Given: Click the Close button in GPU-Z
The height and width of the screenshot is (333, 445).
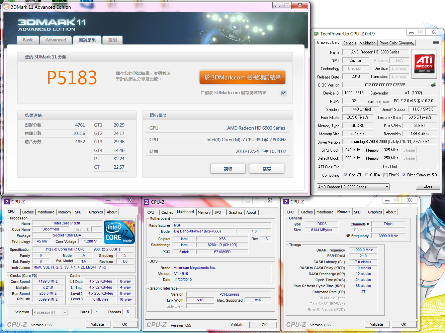Looking at the screenshot, I should point(428,186).
